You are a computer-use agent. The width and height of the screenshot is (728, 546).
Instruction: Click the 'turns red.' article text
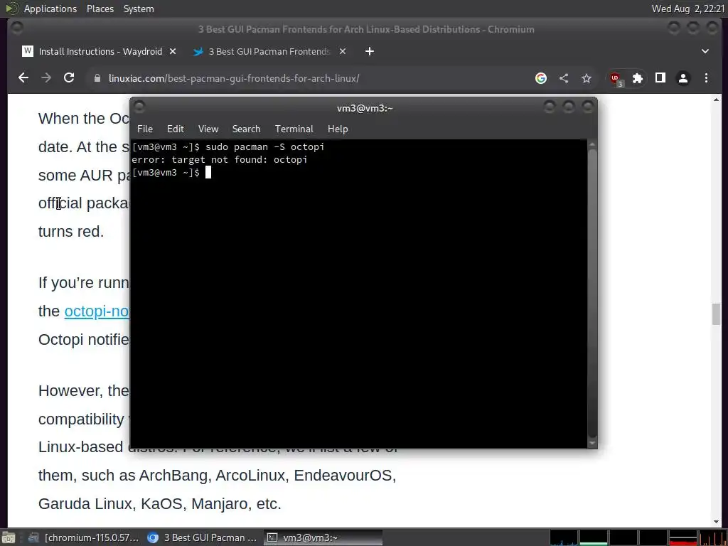71,231
